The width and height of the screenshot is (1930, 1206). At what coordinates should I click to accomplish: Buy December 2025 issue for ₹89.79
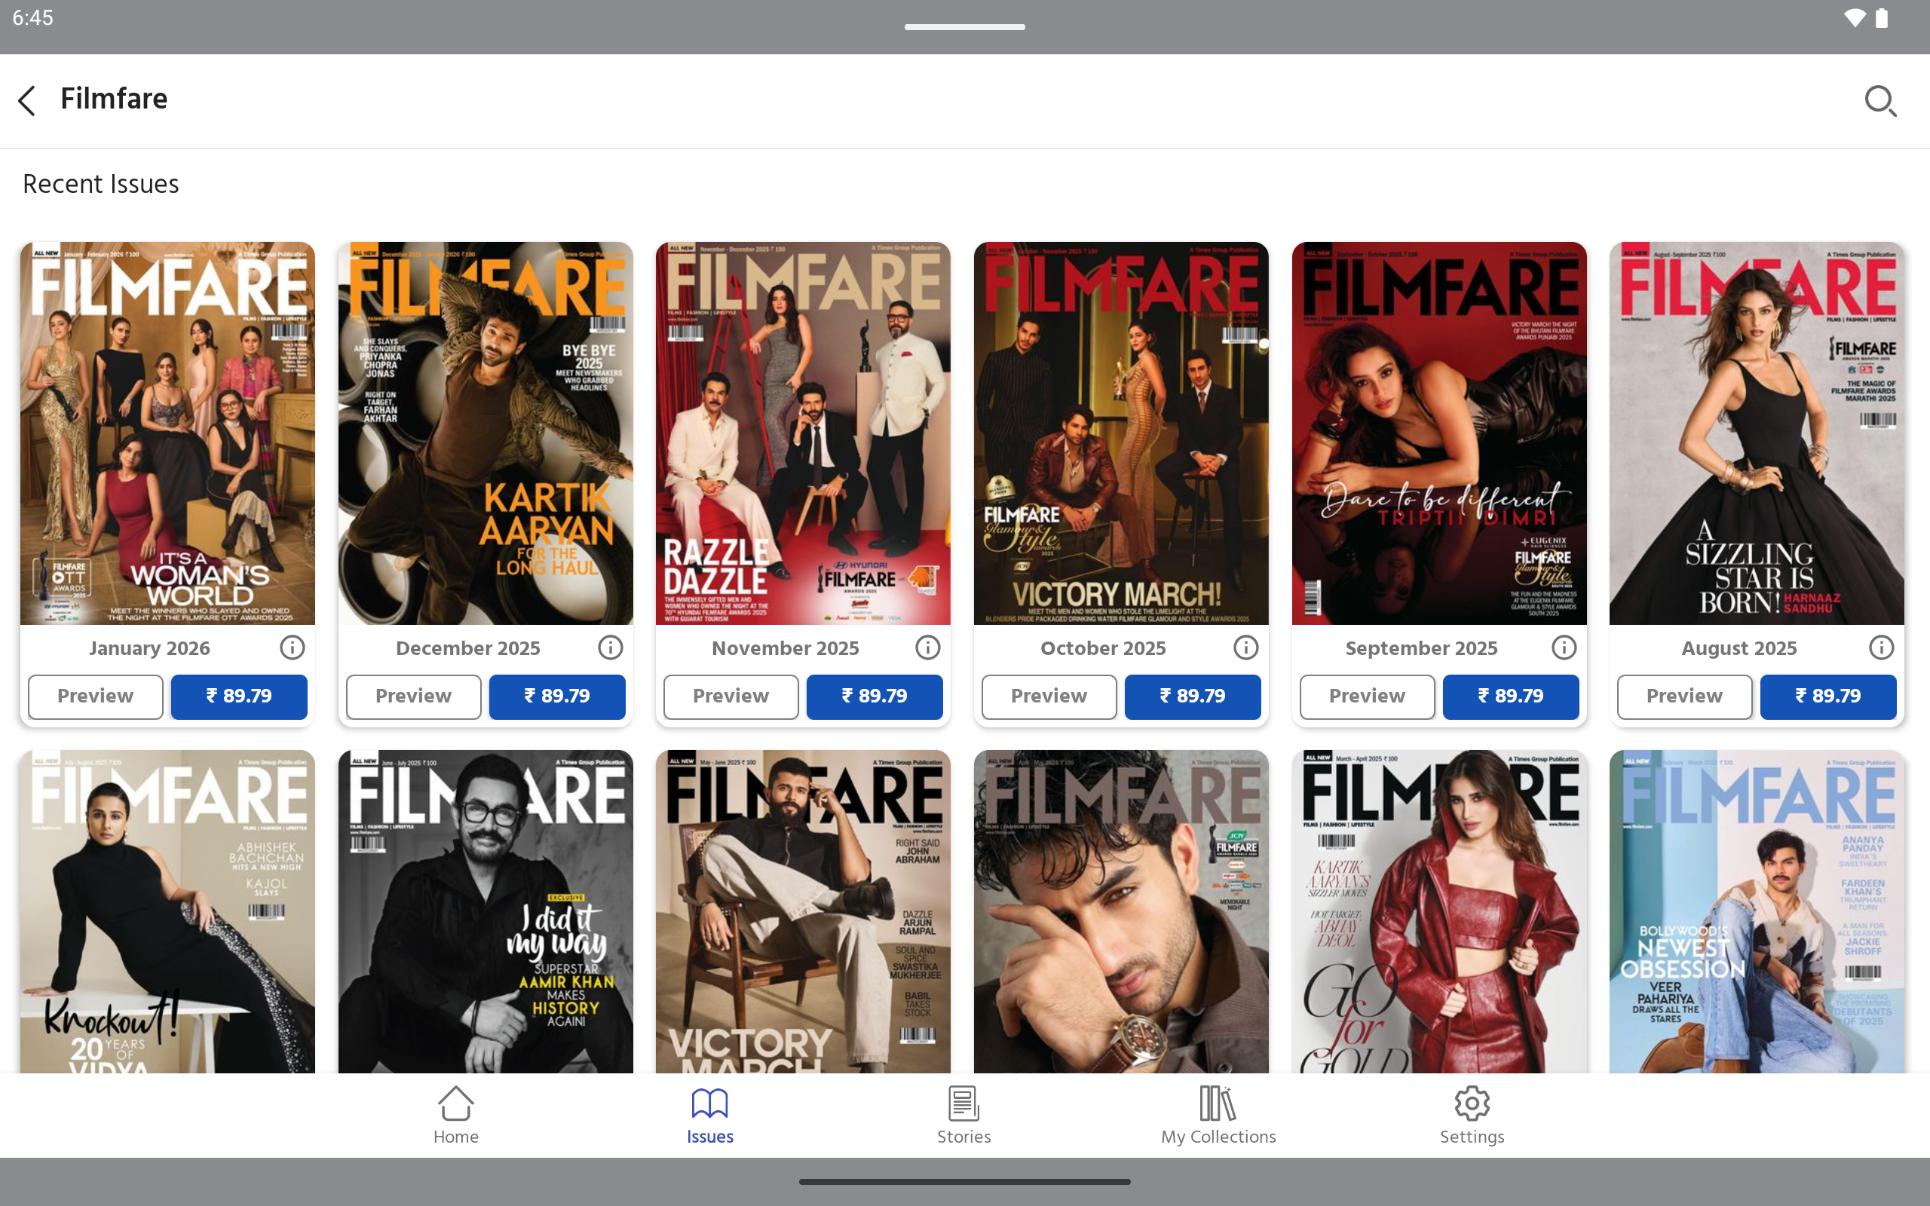click(x=556, y=696)
